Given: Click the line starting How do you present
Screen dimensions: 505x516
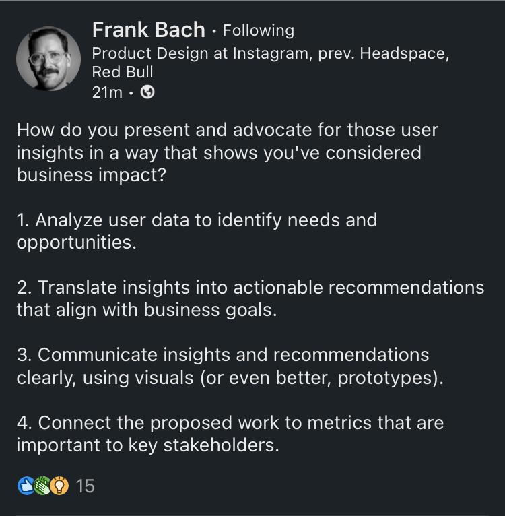Looking at the screenshot, I should pos(228,130).
